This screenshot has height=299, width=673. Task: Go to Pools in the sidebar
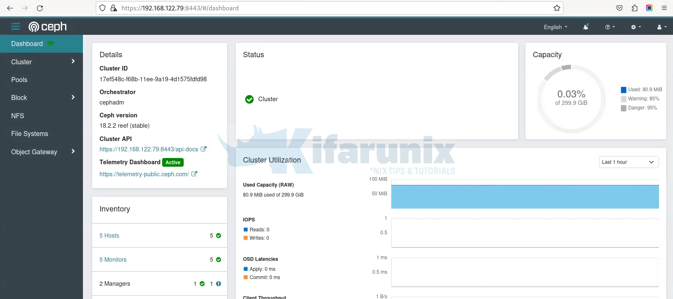coord(19,80)
